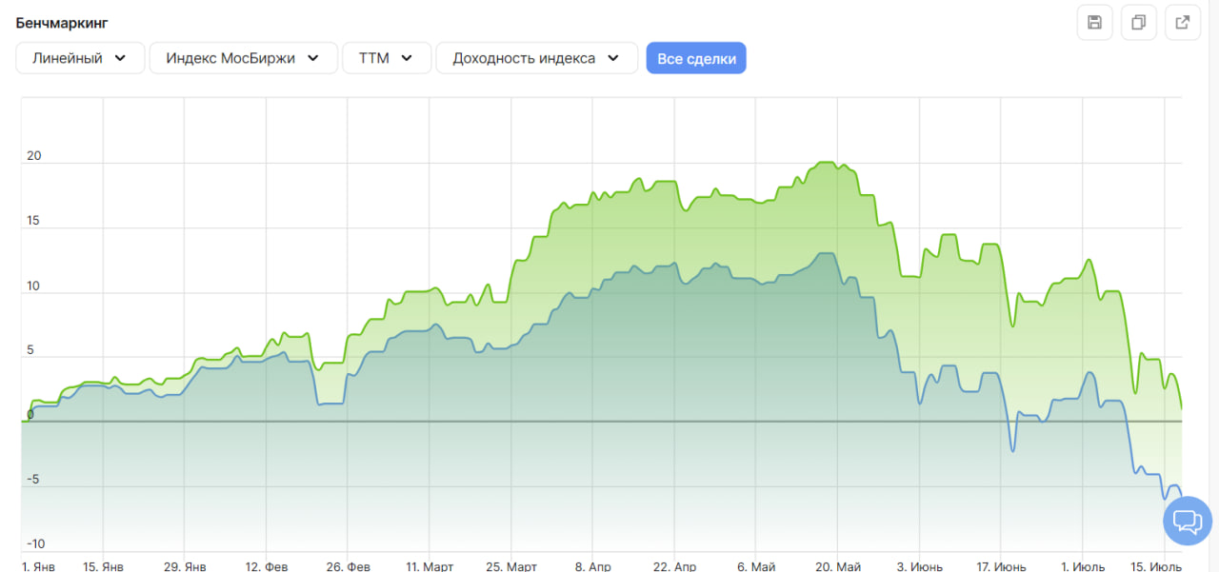Click the 17. Июнь axis label
This screenshot has height=572, width=1219.
tap(1001, 566)
